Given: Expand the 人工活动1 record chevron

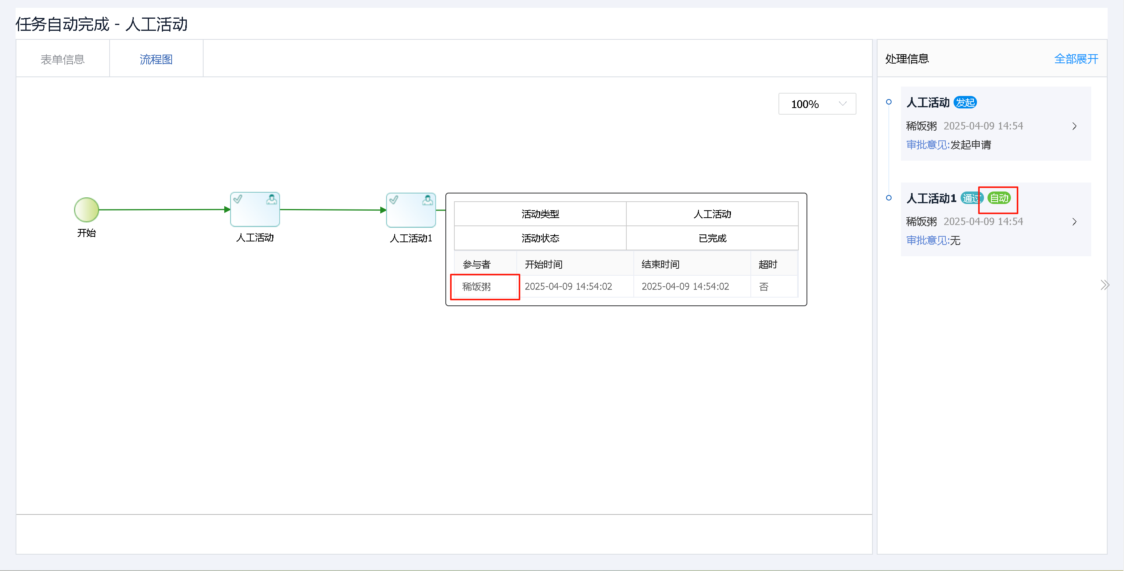Looking at the screenshot, I should click(1074, 222).
